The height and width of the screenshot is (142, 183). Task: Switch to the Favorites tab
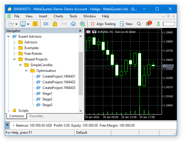[x=36, y=116]
